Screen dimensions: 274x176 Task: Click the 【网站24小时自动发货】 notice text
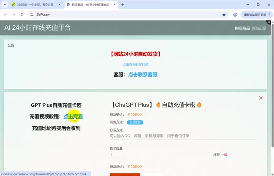(135, 54)
